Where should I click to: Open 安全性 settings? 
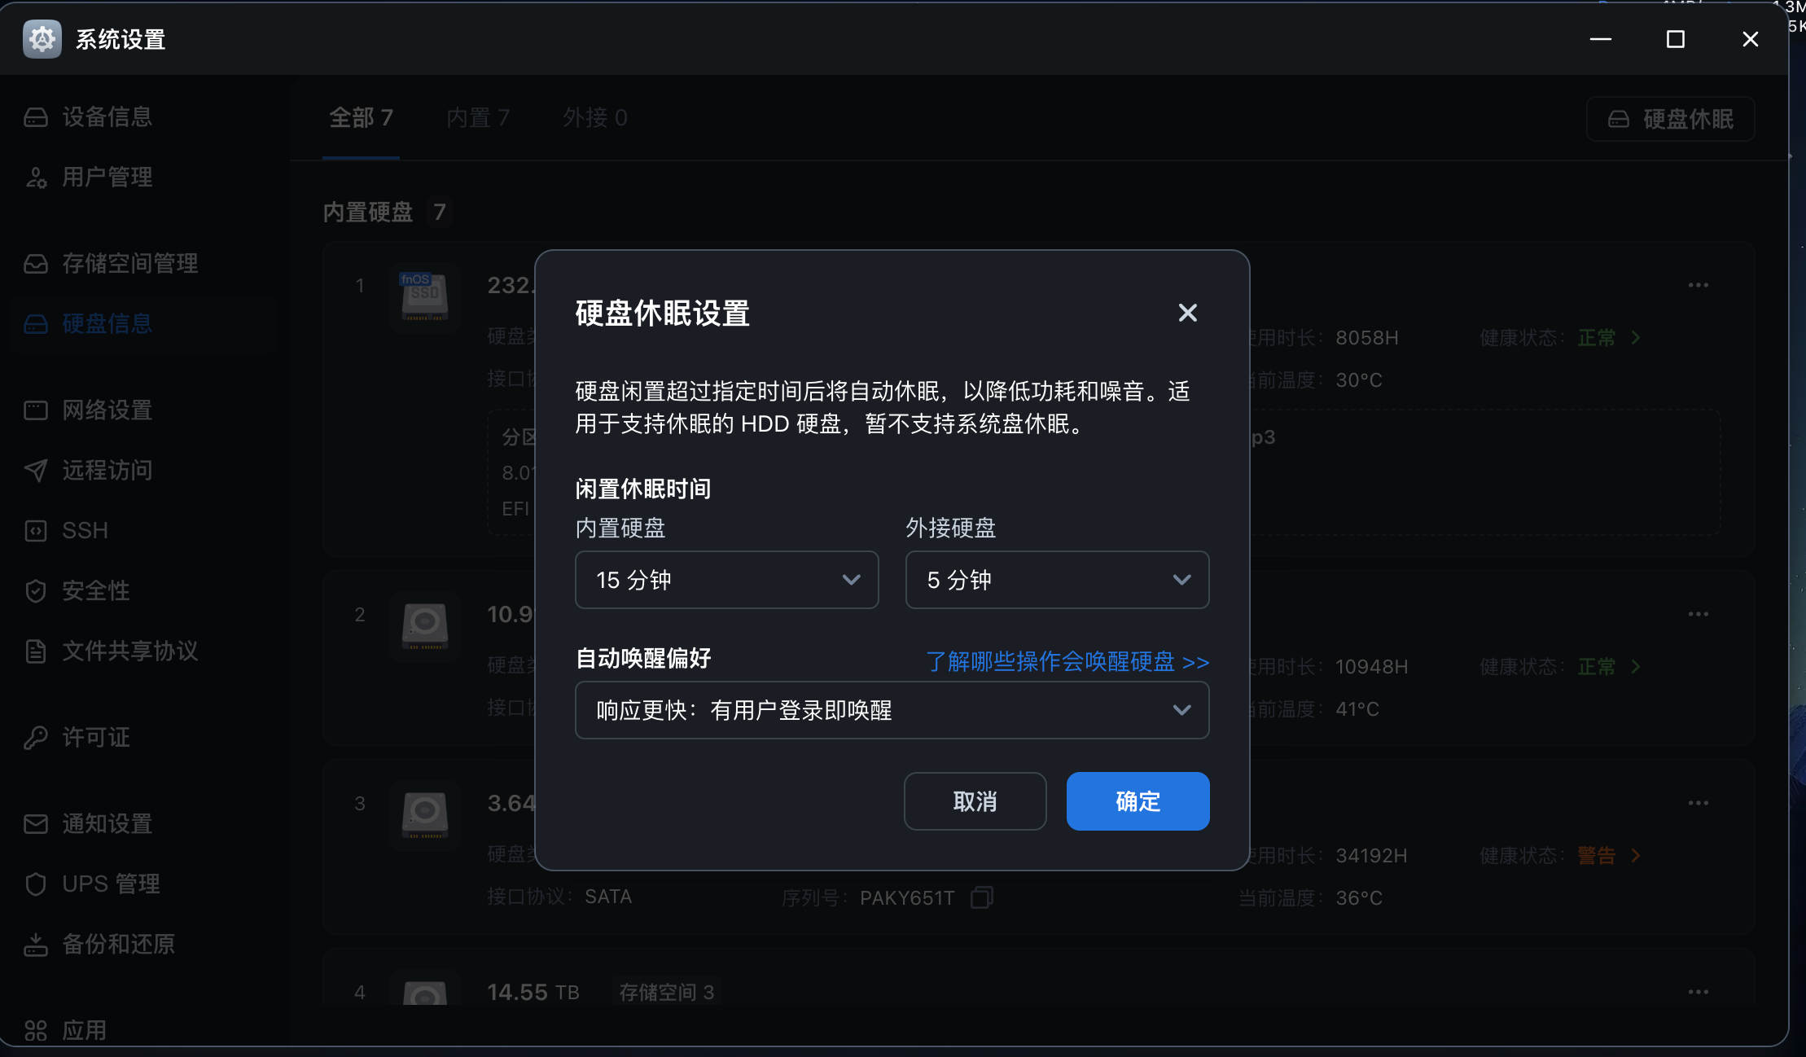[x=95, y=590]
